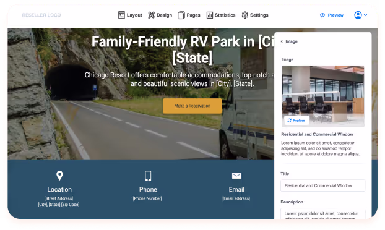Click the user account avatar icon
This screenshot has height=230, width=385.
click(358, 15)
